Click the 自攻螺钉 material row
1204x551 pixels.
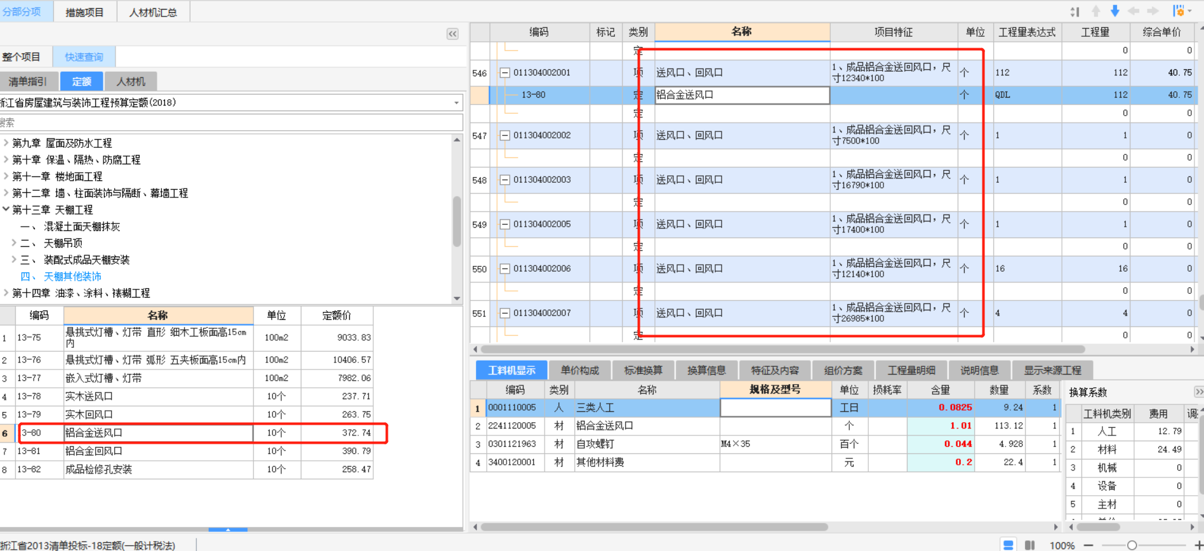click(x=765, y=444)
